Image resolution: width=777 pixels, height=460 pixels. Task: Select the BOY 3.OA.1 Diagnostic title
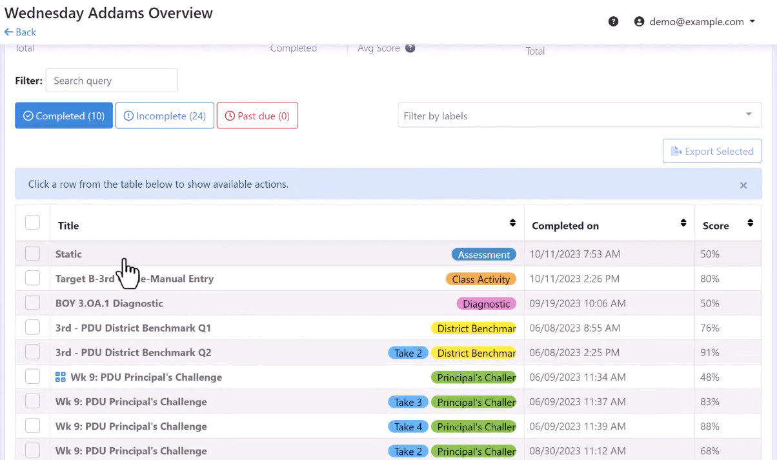coord(109,303)
